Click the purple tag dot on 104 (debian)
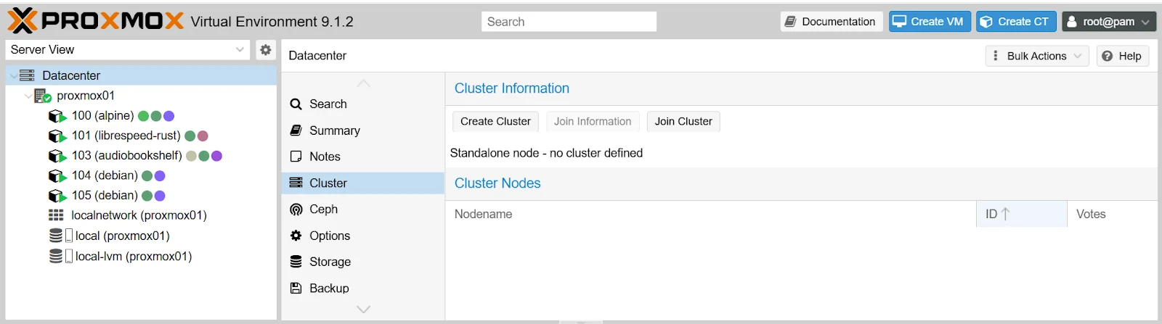This screenshot has width=1162, height=324. [160, 175]
